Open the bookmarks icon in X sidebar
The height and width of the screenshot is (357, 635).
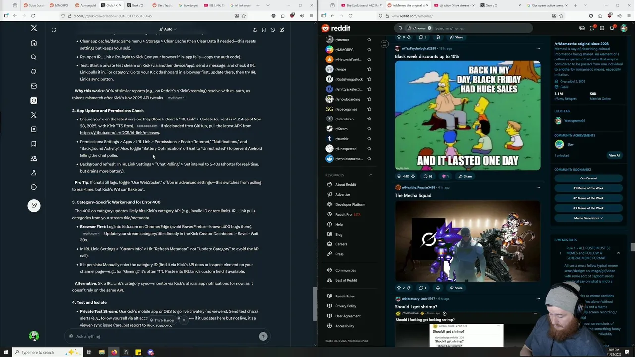coord(34,144)
